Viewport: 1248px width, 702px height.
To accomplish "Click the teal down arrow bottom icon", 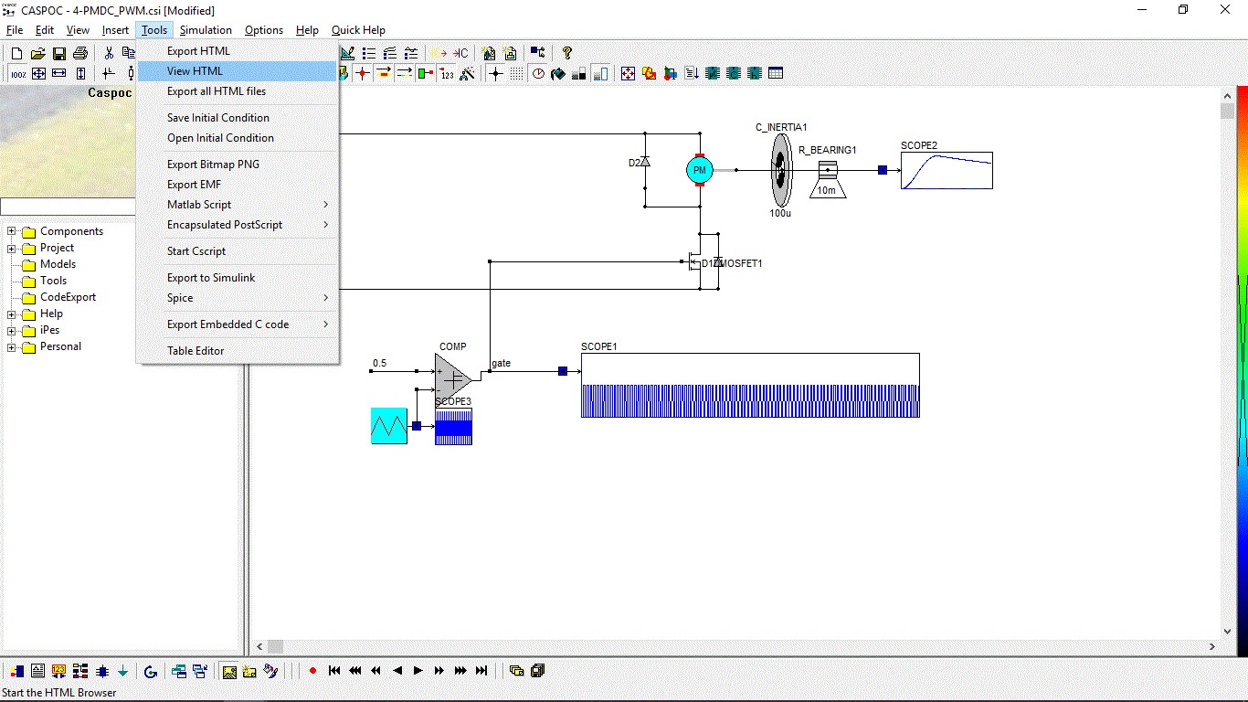I will [x=122, y=671].
